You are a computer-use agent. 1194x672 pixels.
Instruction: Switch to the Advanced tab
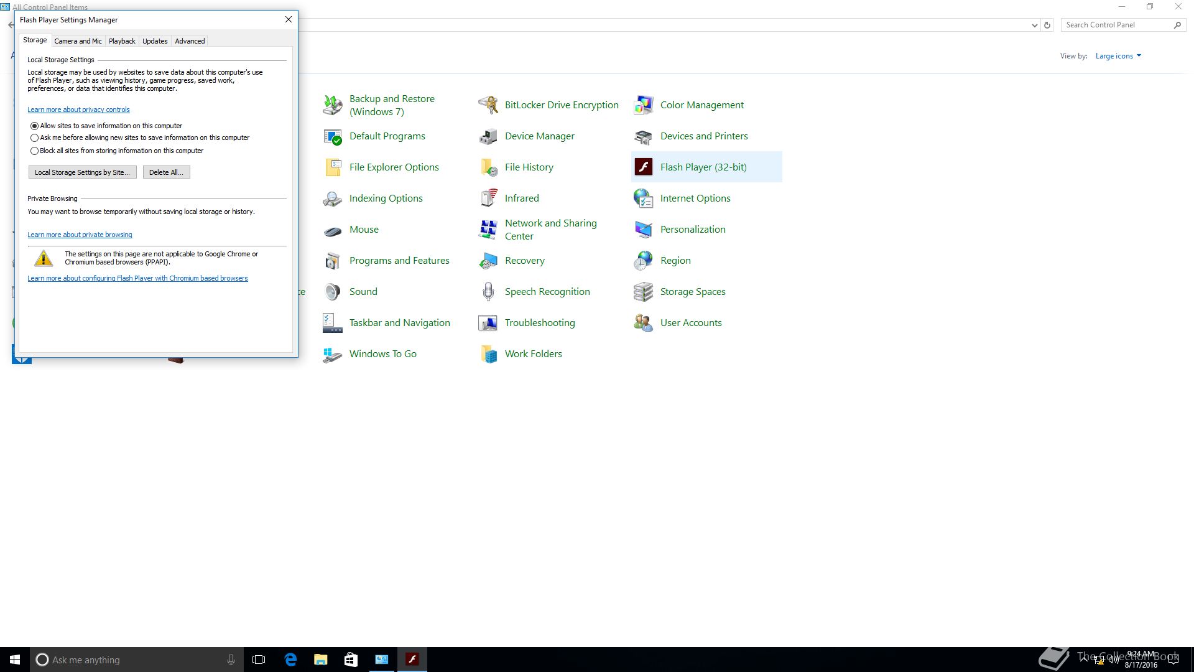pyautogui.click(x=190, y=41)
